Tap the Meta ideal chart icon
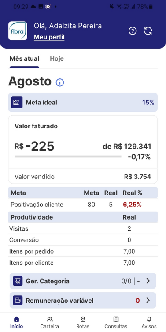 click(17, 103)
